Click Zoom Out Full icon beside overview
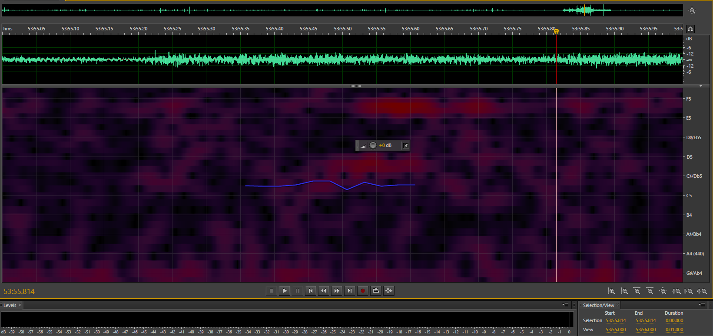 point(692,10)
